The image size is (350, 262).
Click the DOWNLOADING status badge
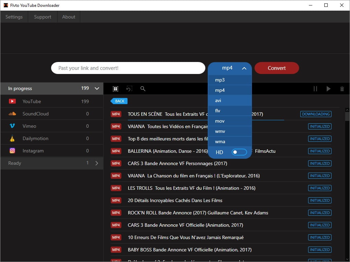316,114
